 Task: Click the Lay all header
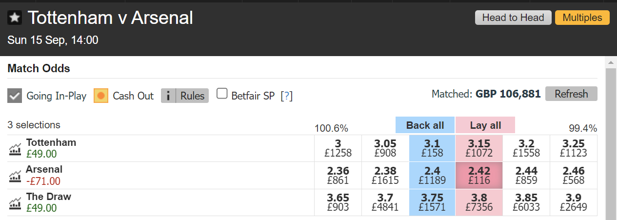pos(485,125)
